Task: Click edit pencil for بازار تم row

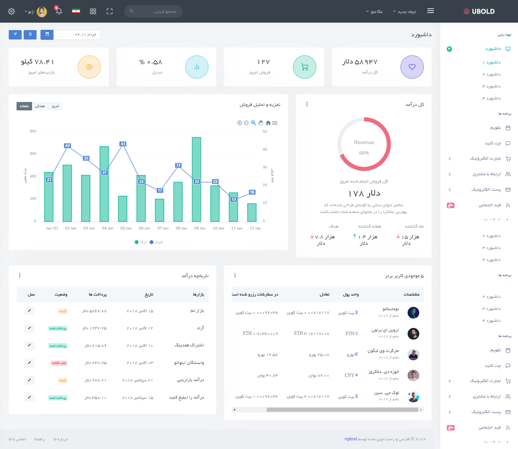Action: click(x=29, y=311)
